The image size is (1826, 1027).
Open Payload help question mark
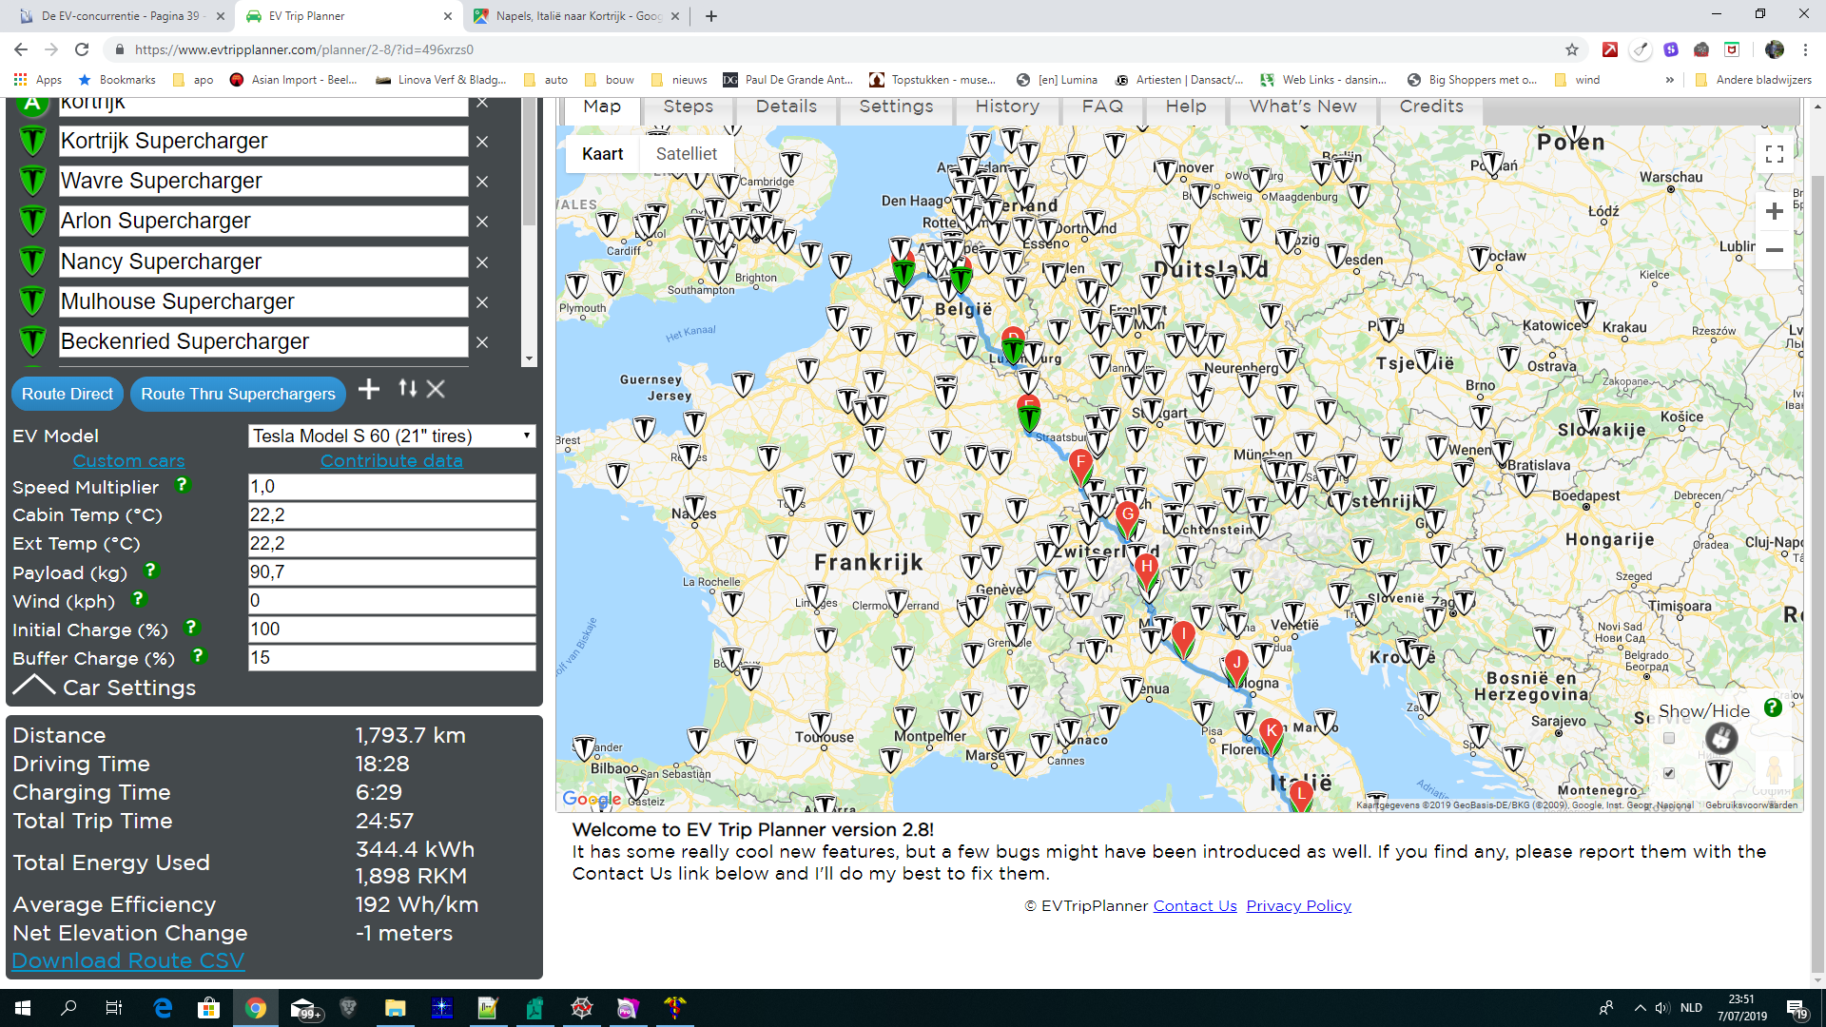point(150,571)
